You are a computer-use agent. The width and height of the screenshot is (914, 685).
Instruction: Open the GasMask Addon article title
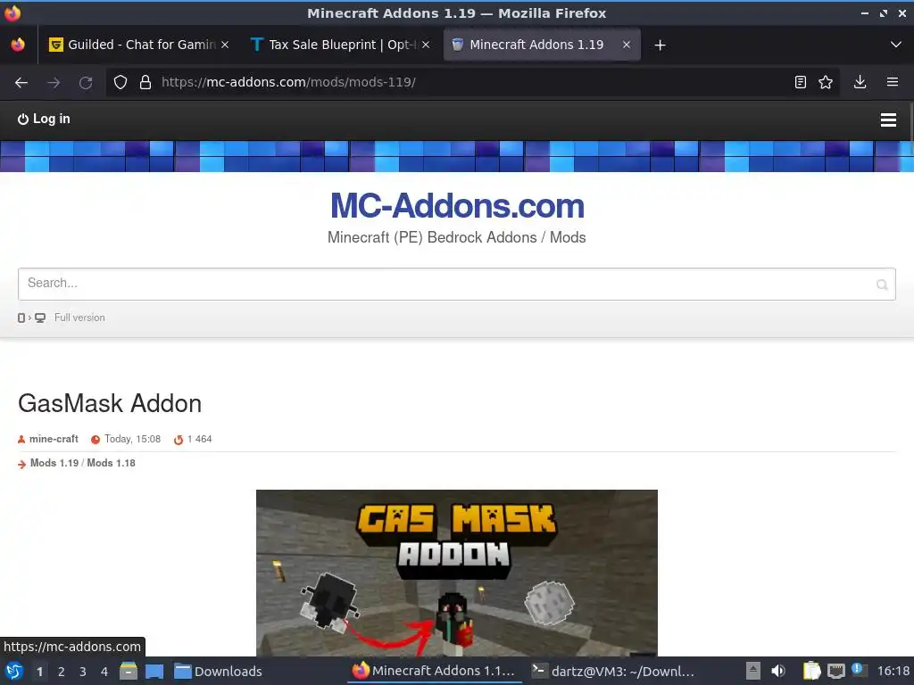[110, 403]
